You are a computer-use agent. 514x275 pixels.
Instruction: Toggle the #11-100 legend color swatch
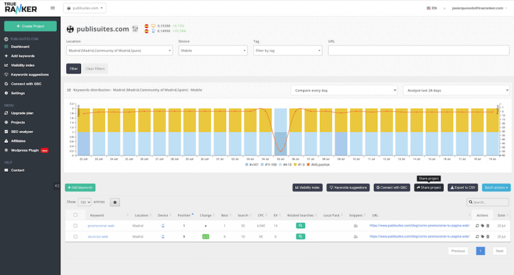click(262, 164)
